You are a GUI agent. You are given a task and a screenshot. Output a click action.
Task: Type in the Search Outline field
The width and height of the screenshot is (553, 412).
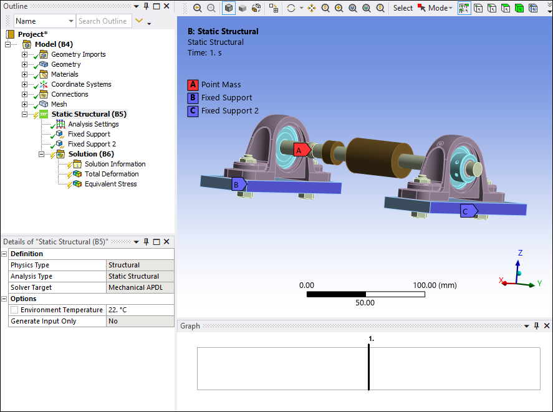104,21
